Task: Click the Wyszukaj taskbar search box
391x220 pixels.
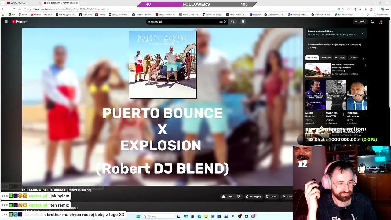Action: coord(159,216)
